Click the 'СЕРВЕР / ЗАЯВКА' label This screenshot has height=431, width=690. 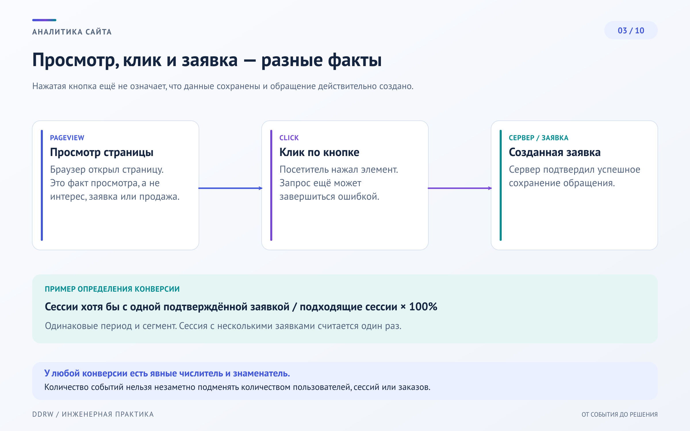[538, 138]
